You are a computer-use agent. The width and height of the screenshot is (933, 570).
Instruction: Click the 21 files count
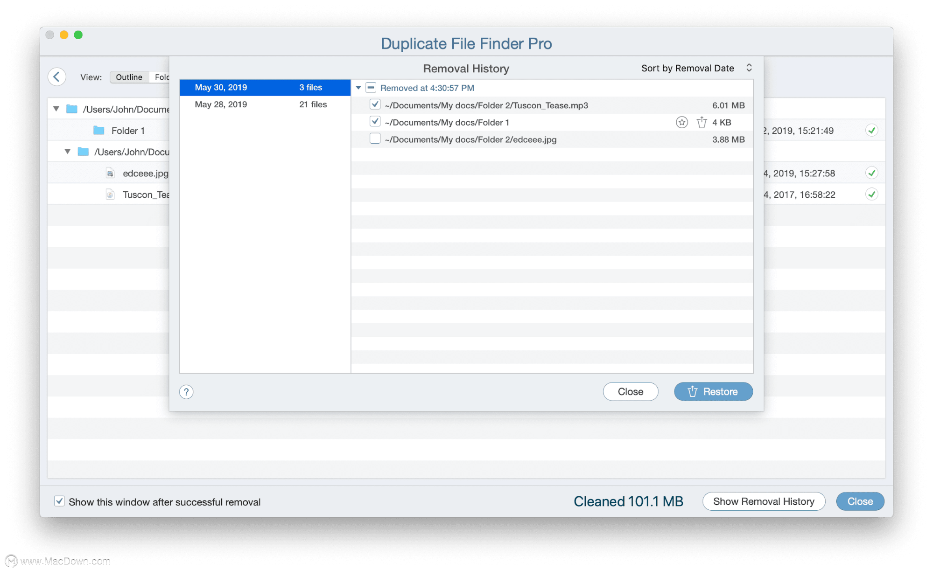point(313,104)
